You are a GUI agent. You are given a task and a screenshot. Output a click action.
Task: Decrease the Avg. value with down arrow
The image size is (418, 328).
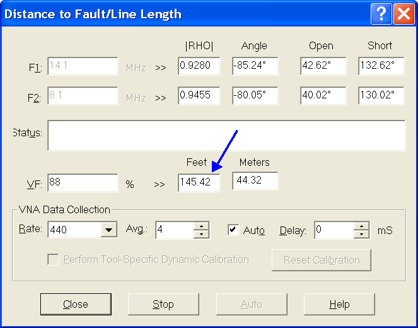[x=201, y=234]
